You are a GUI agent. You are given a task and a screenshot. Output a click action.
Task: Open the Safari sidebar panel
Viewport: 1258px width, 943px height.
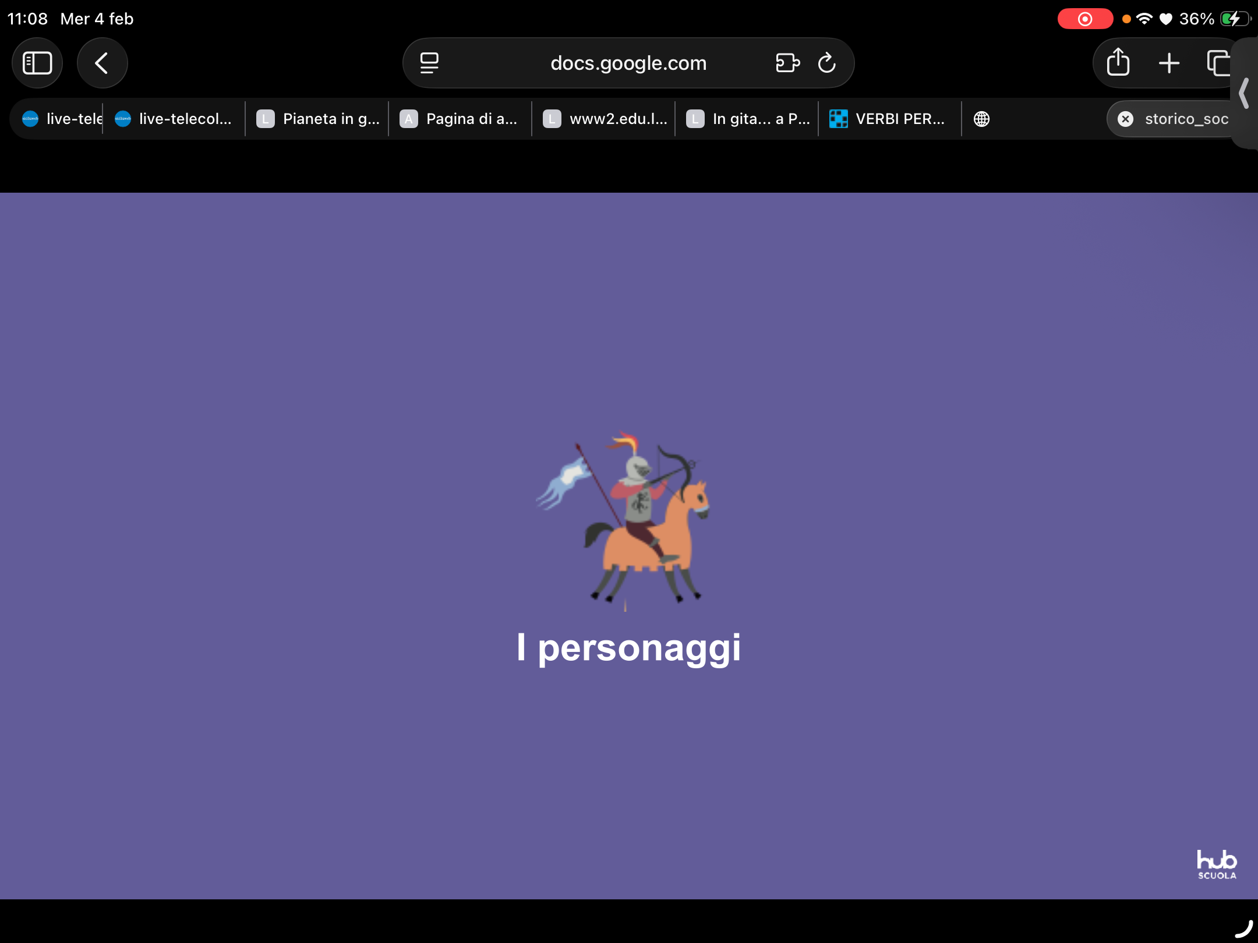pyautogui.click(x=37, y=63)
